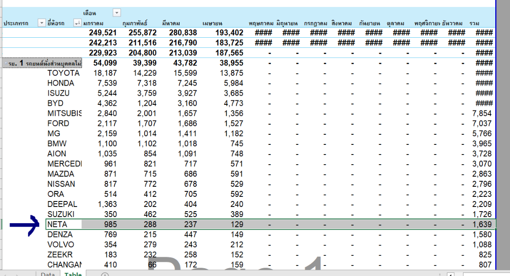510x276 pixels.
Task: Switch to the Data sheet tab
Action: 48,274
